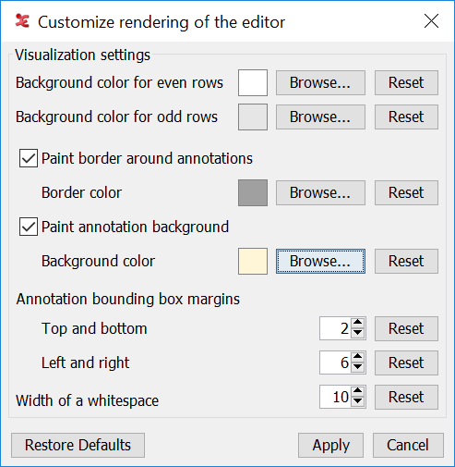Increase the Left and right margin value
This screenshot has width=455, height=467.
[357, 357]
